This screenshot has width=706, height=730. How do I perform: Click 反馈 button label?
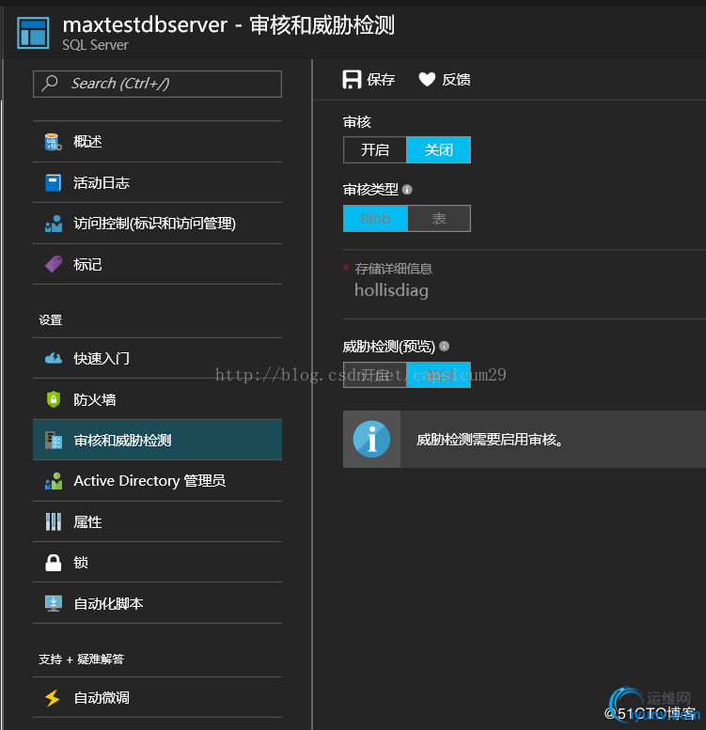tap(456, 80)
